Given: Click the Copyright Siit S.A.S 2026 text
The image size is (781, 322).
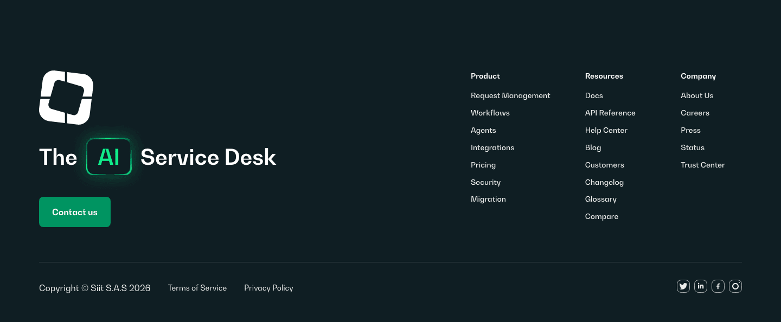Looking at the screenshot, I should [95, 288].
